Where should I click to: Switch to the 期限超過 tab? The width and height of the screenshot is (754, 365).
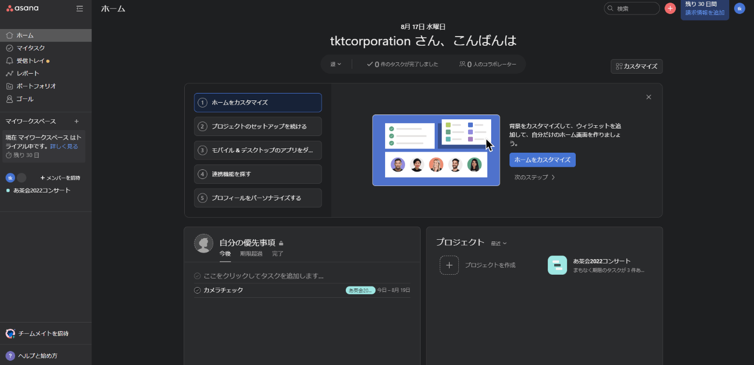252,254
